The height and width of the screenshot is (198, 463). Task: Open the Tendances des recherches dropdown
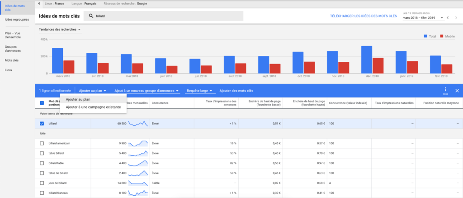click(x=60, y=29)
